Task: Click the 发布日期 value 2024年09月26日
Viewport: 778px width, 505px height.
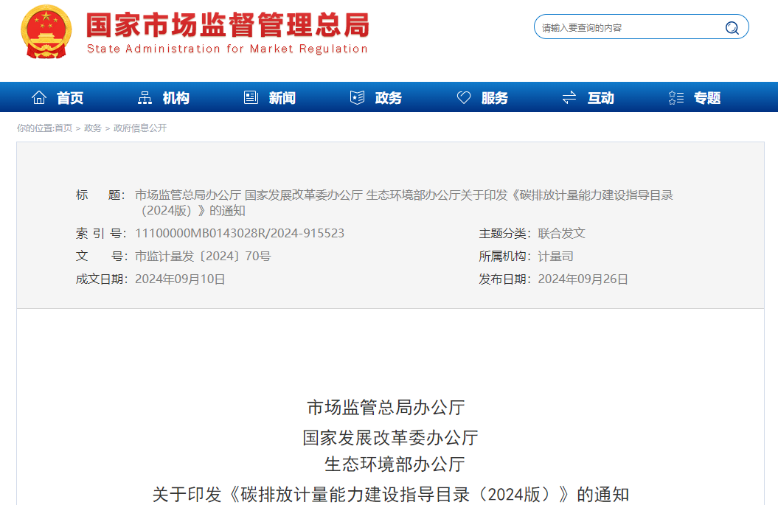Action: click(583, 279)
